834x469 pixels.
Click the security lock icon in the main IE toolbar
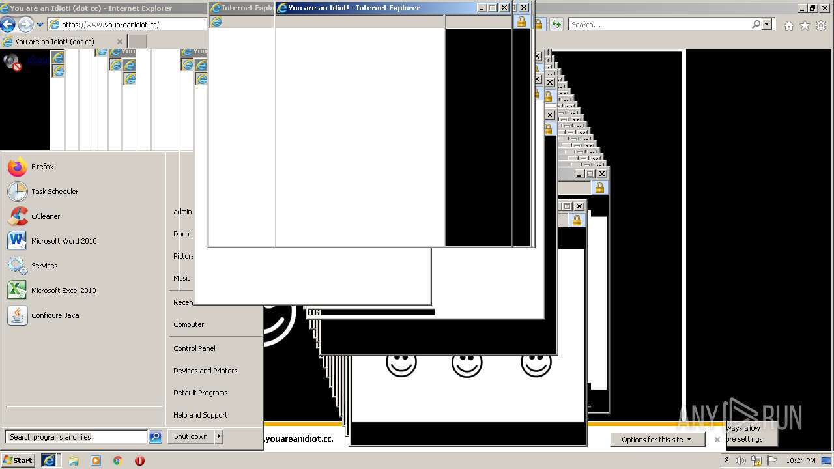pyautogui.click(x=538, y=24)
